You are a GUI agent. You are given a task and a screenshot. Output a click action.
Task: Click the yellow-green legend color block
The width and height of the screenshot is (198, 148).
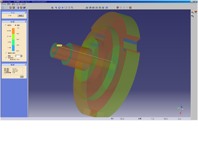click(x=13, y=36)
